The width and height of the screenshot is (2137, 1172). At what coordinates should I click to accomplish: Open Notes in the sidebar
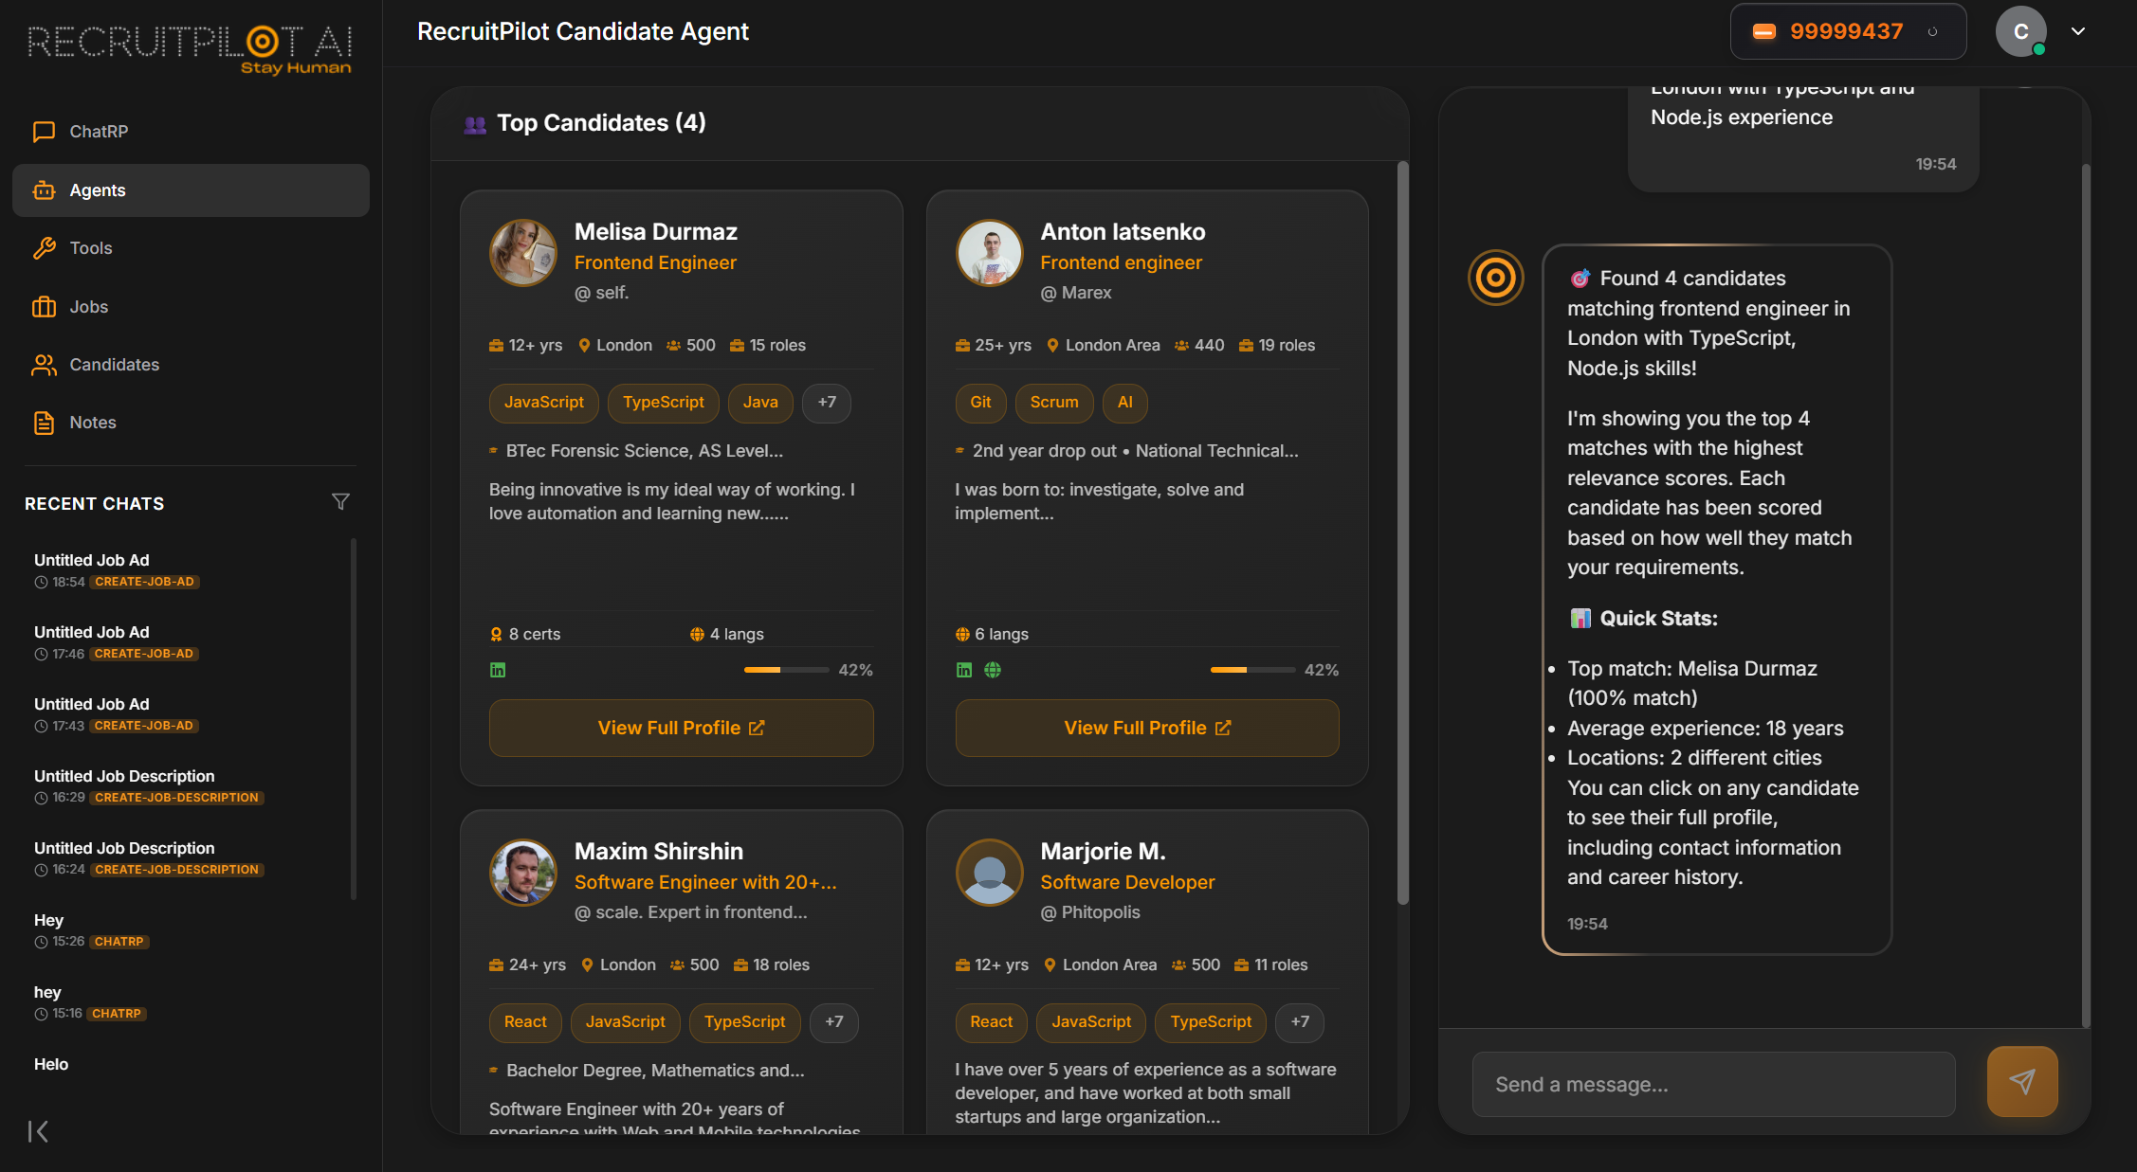tap(191, 423)
